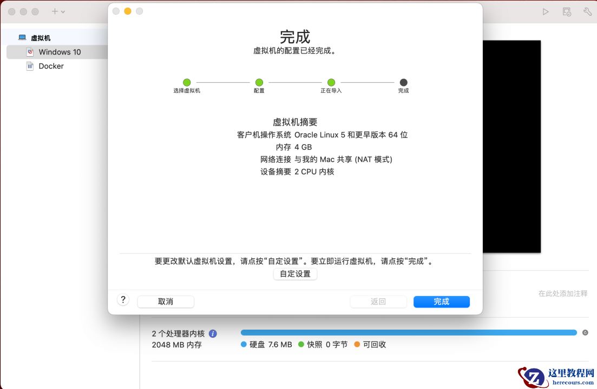Click the 虚拟机 sidebar header
The width and height of the screenshot is (597, 389).
(x=41, y=38)
